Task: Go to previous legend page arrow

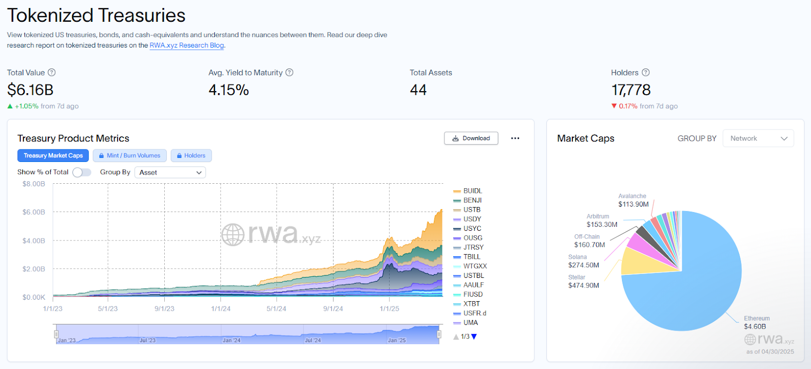Action: tap(456, 337)
